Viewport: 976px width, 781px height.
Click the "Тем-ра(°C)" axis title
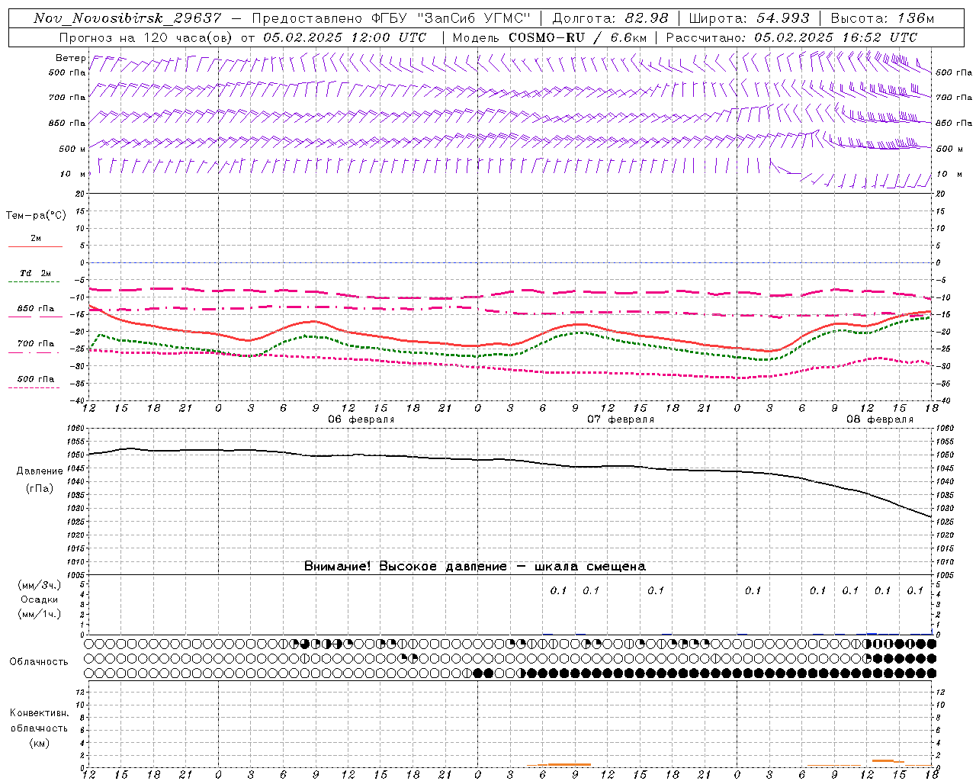pos(36,216)
